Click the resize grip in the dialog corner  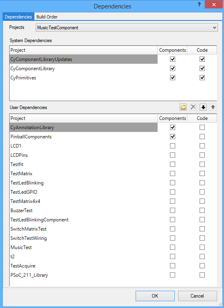[220, 304]
